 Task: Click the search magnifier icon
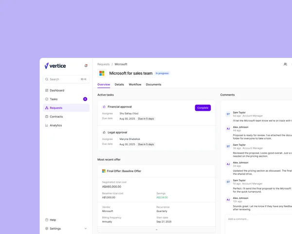(47, 79)
